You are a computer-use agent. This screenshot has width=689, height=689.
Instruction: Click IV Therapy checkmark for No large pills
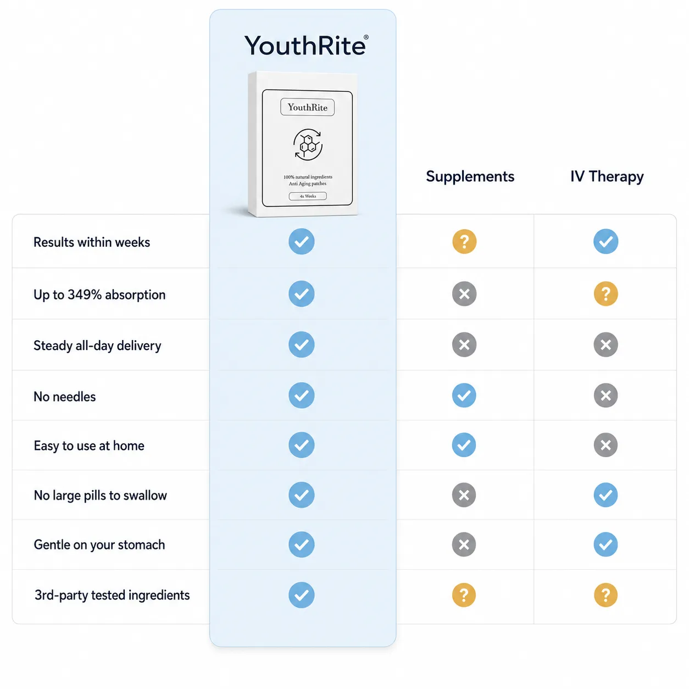click(605, 495)
